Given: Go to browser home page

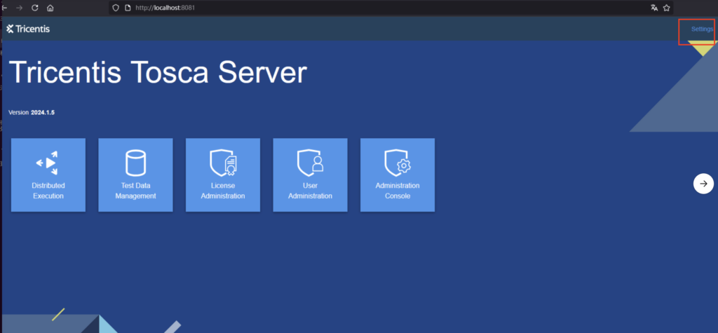Looking at the screenshot, I should click(x=50, y=8).
